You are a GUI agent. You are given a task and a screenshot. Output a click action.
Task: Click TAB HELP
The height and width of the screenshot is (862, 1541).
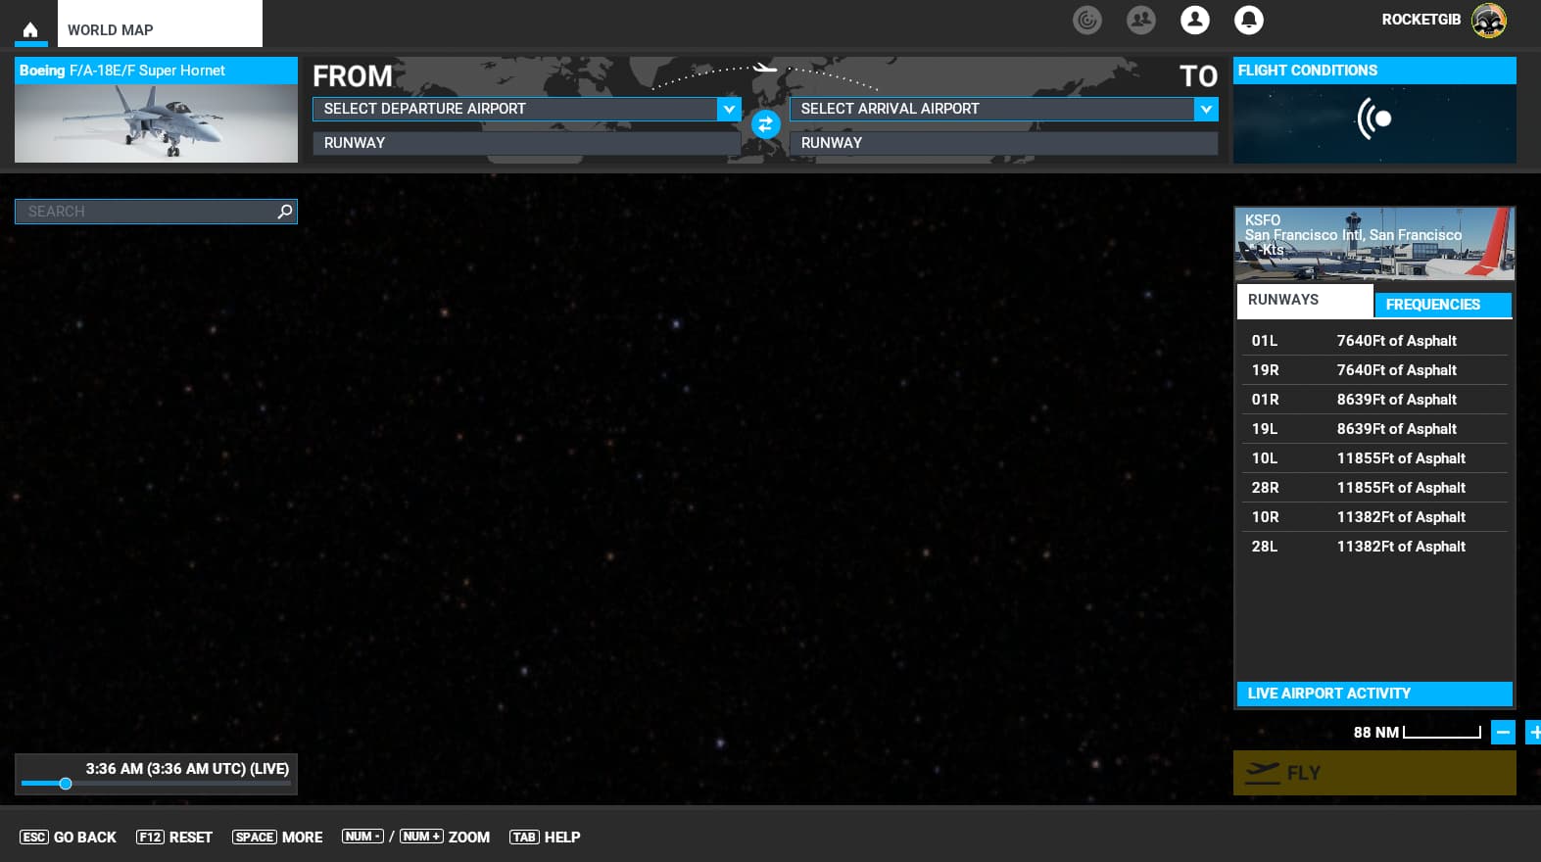click(545, 838)
